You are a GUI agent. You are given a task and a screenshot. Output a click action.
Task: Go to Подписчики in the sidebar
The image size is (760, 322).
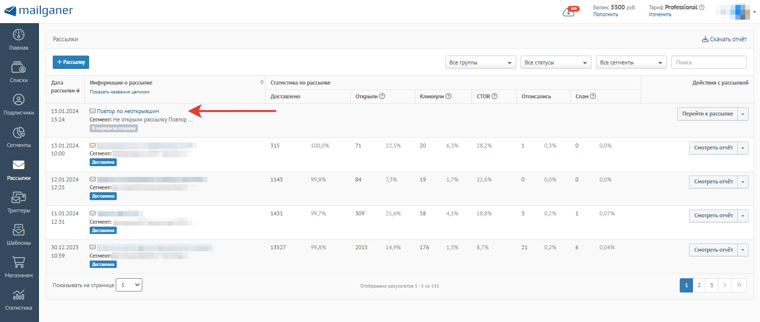point(19,101)
